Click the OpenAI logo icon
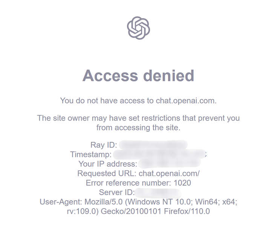 click(x=138, y=28)
